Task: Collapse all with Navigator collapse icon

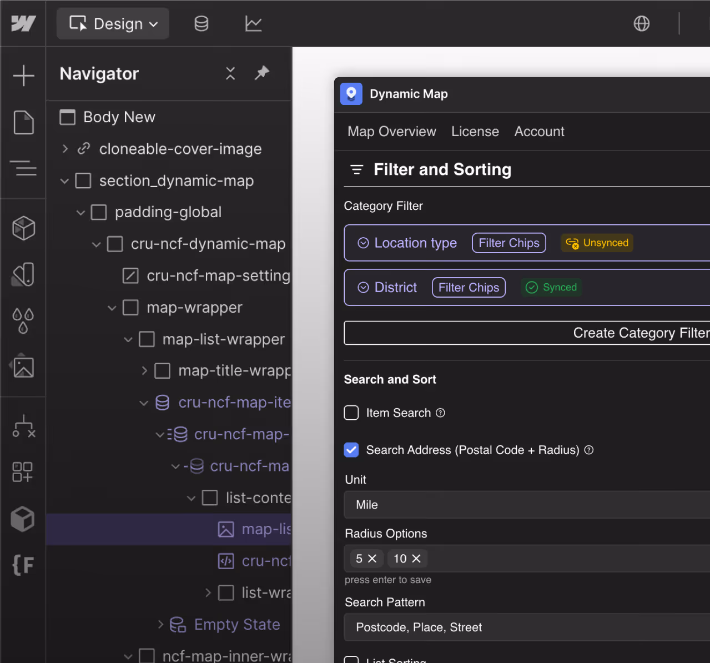Action: point(230,73)
